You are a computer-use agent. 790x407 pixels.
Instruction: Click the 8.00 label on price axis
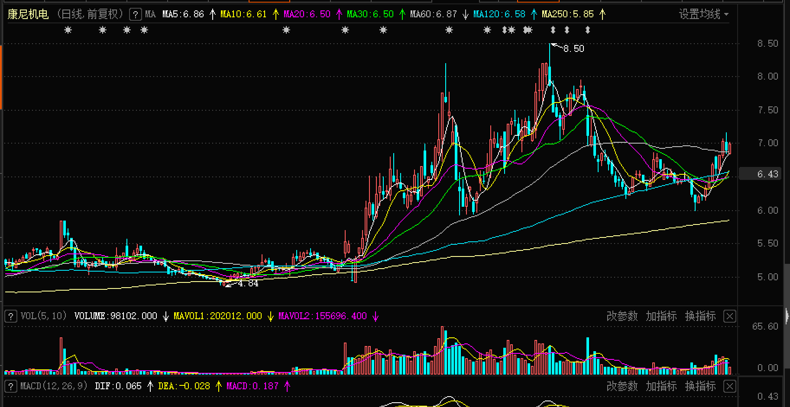[767, 77]
